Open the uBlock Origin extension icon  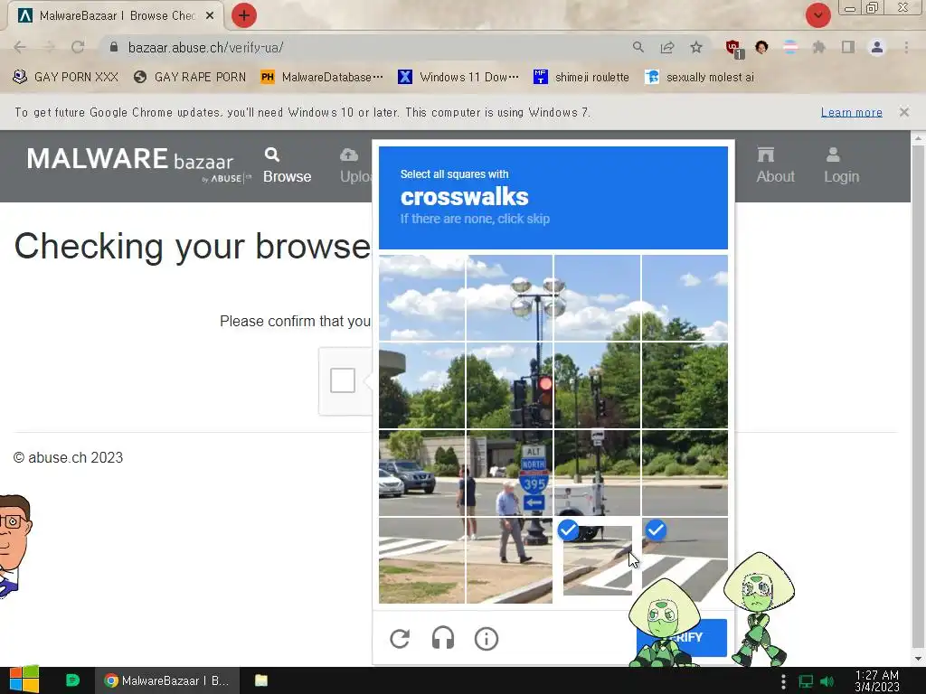[x=733, y=48]
